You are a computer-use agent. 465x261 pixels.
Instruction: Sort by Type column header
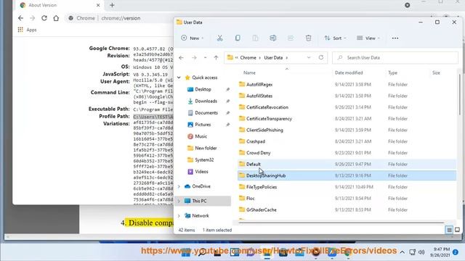[392, 72]
